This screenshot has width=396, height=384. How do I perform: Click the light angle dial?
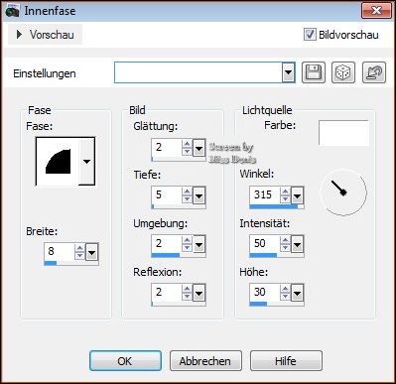coord(343,192)
